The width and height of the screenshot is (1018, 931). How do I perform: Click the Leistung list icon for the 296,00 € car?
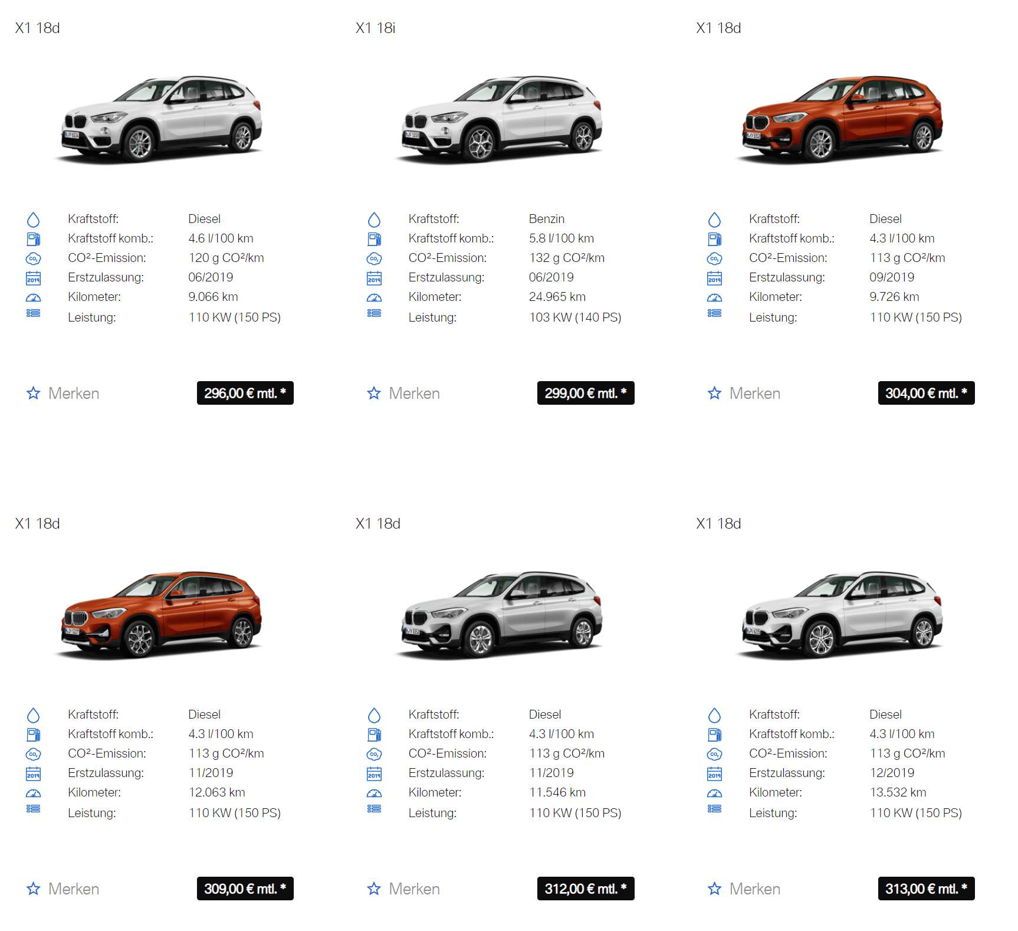pyautogui.click(x=34, y=313)
